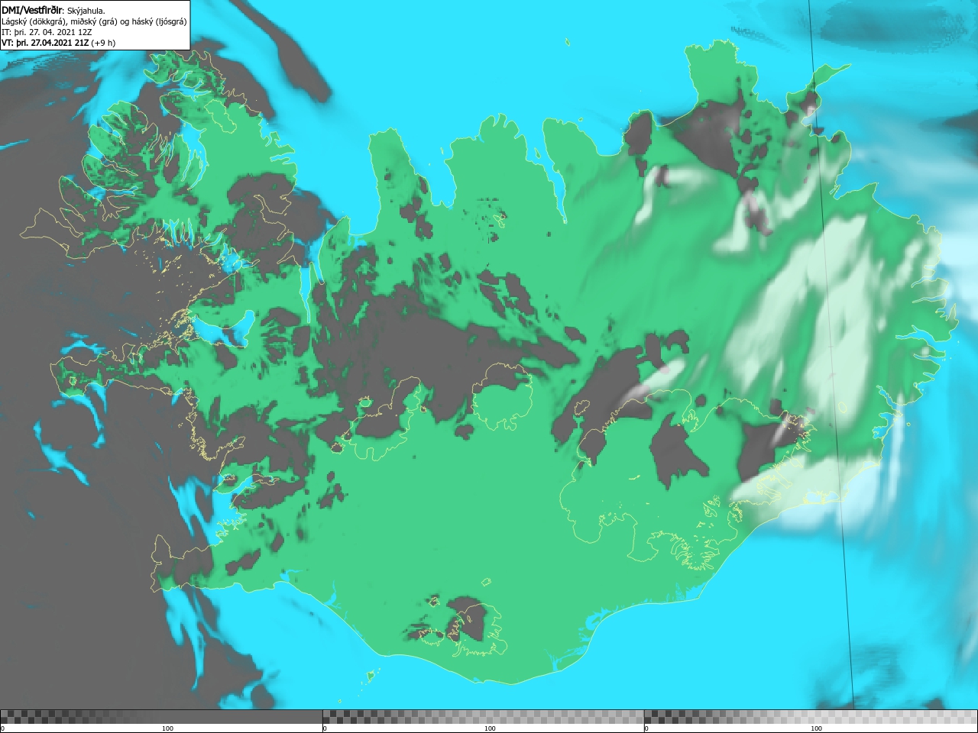Click the '(+9 h)' forecast offset text
The width and height of the screenshot is (978, 733).
click(103, 43)
